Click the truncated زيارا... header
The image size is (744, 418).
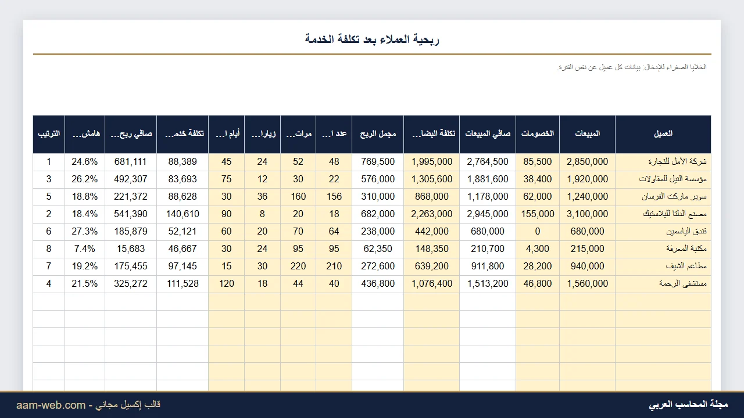pyautogui.click(x=263, y=134)
